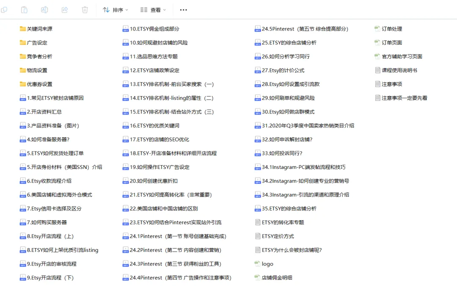Click the 竞争者分析 folder icon

(x=22, y=57)
